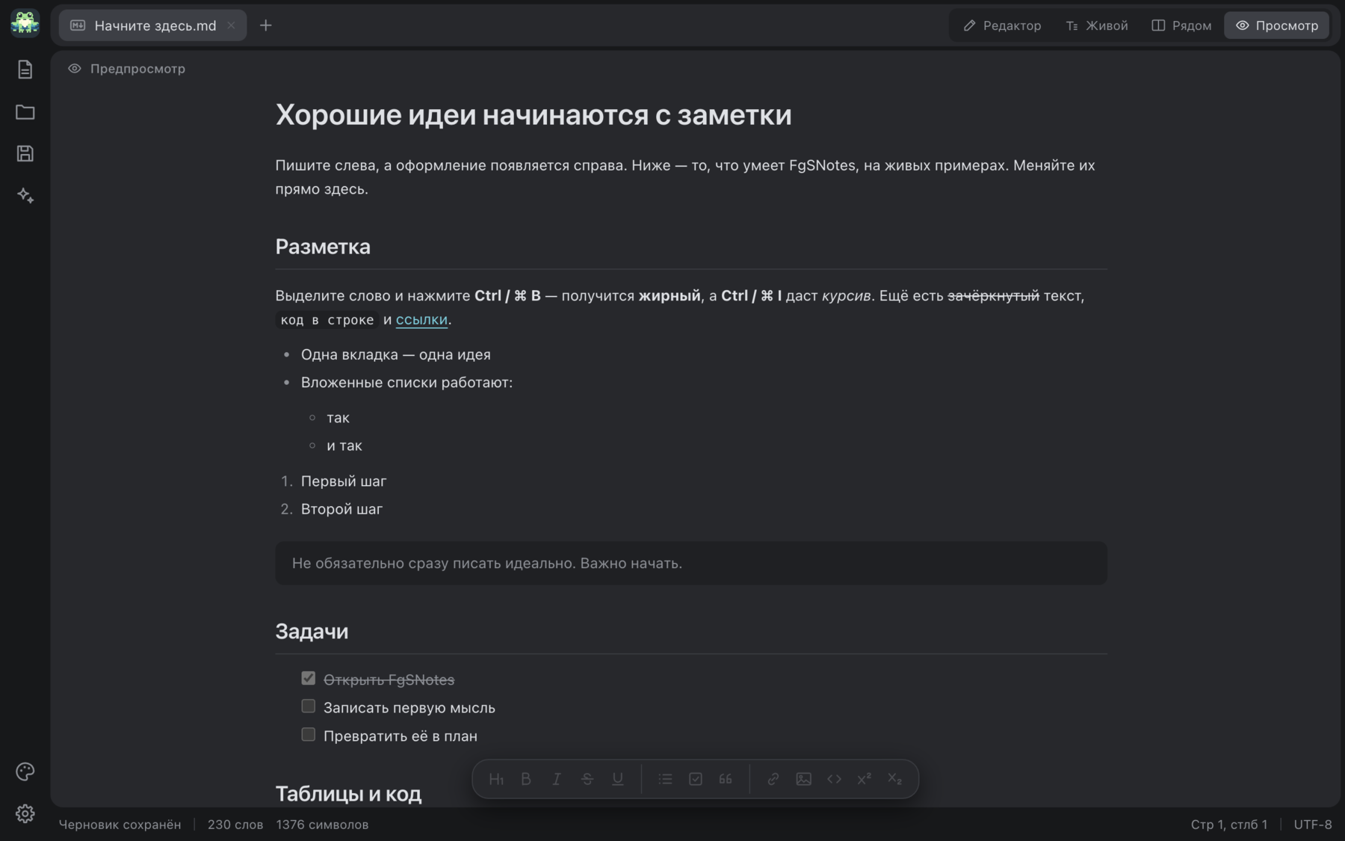Viewport: 1345px width, 841px height.
Task: Apply subscript from floating toolbar
Action: coord(895,779)
